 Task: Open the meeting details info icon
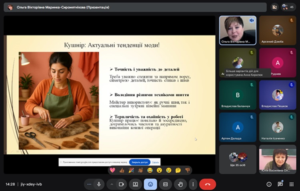pos(269,184)
